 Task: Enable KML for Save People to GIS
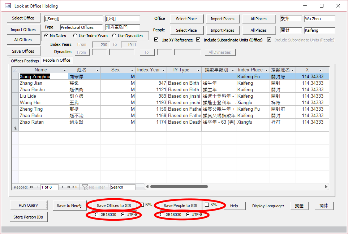(x=207, y=205)
